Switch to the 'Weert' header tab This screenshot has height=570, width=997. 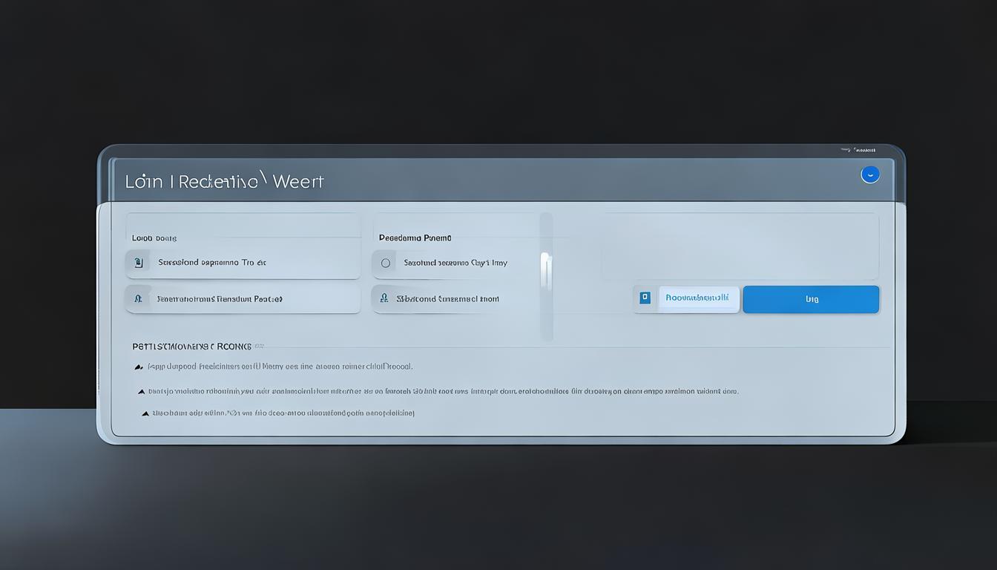[298, 182]
